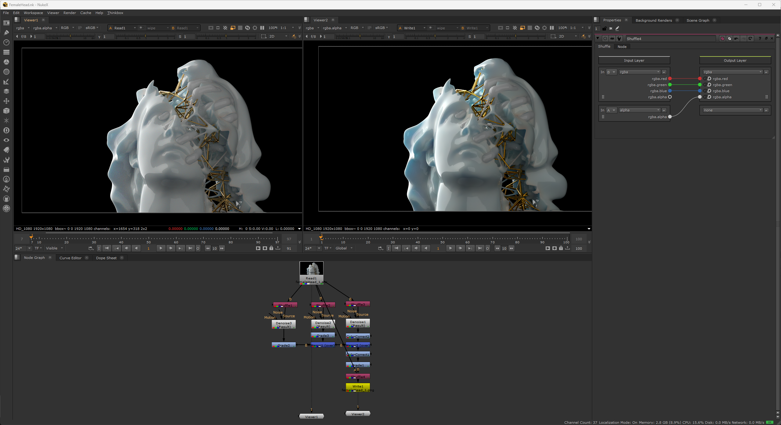Click the clear all panels icon in Properties
Viewport: 781px width, 425px height.
coord(611,28)
